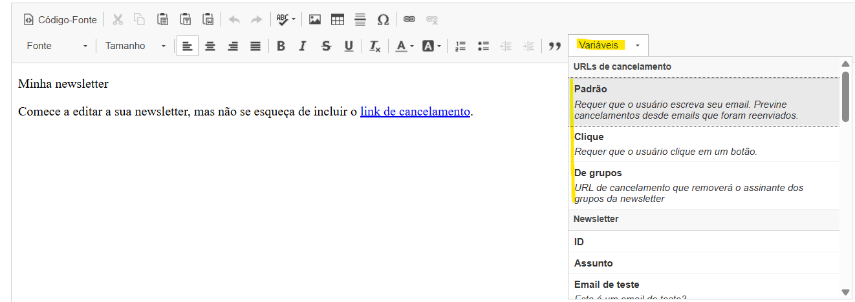
Task: Click the Insert link chain icon
Action: (409, 19)
